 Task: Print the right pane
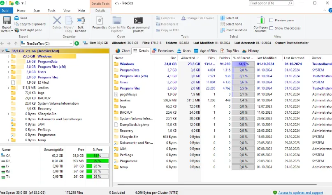pyautogui.click(x=28, y=30)
